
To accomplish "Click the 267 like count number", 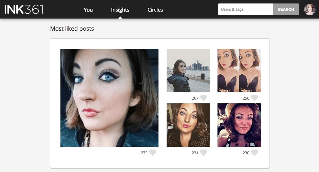I will [195, 98].
